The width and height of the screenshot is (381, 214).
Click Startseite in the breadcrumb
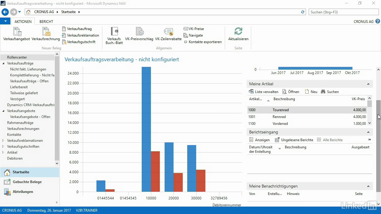pos(68,12)
